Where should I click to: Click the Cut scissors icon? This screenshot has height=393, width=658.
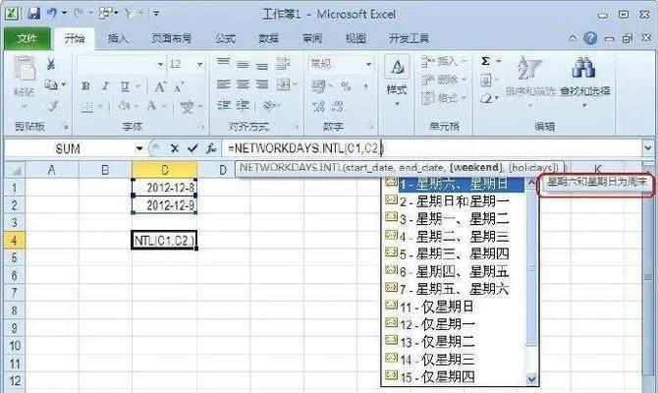51,64
